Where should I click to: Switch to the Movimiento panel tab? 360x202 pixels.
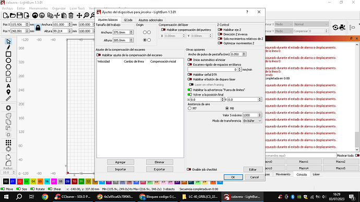tap(283, 174)
